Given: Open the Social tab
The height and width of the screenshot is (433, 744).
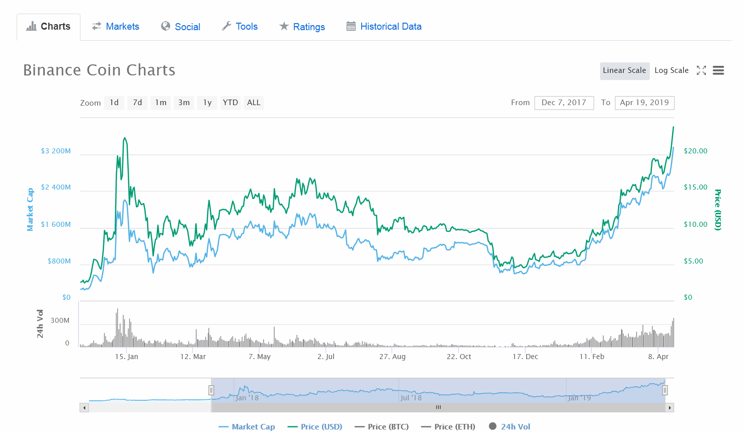Looking at the screenshot, I should tap(181, 27).
